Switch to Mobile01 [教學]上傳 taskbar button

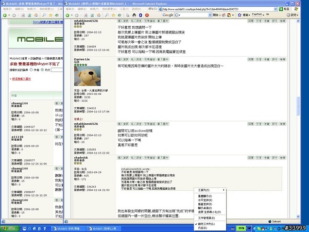tap(104, 228)
